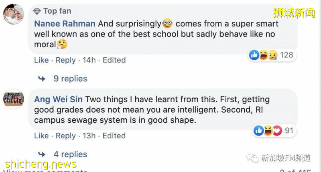
Task: Open Nanee Rahman's profile name link
Action: tap(65, 24)
